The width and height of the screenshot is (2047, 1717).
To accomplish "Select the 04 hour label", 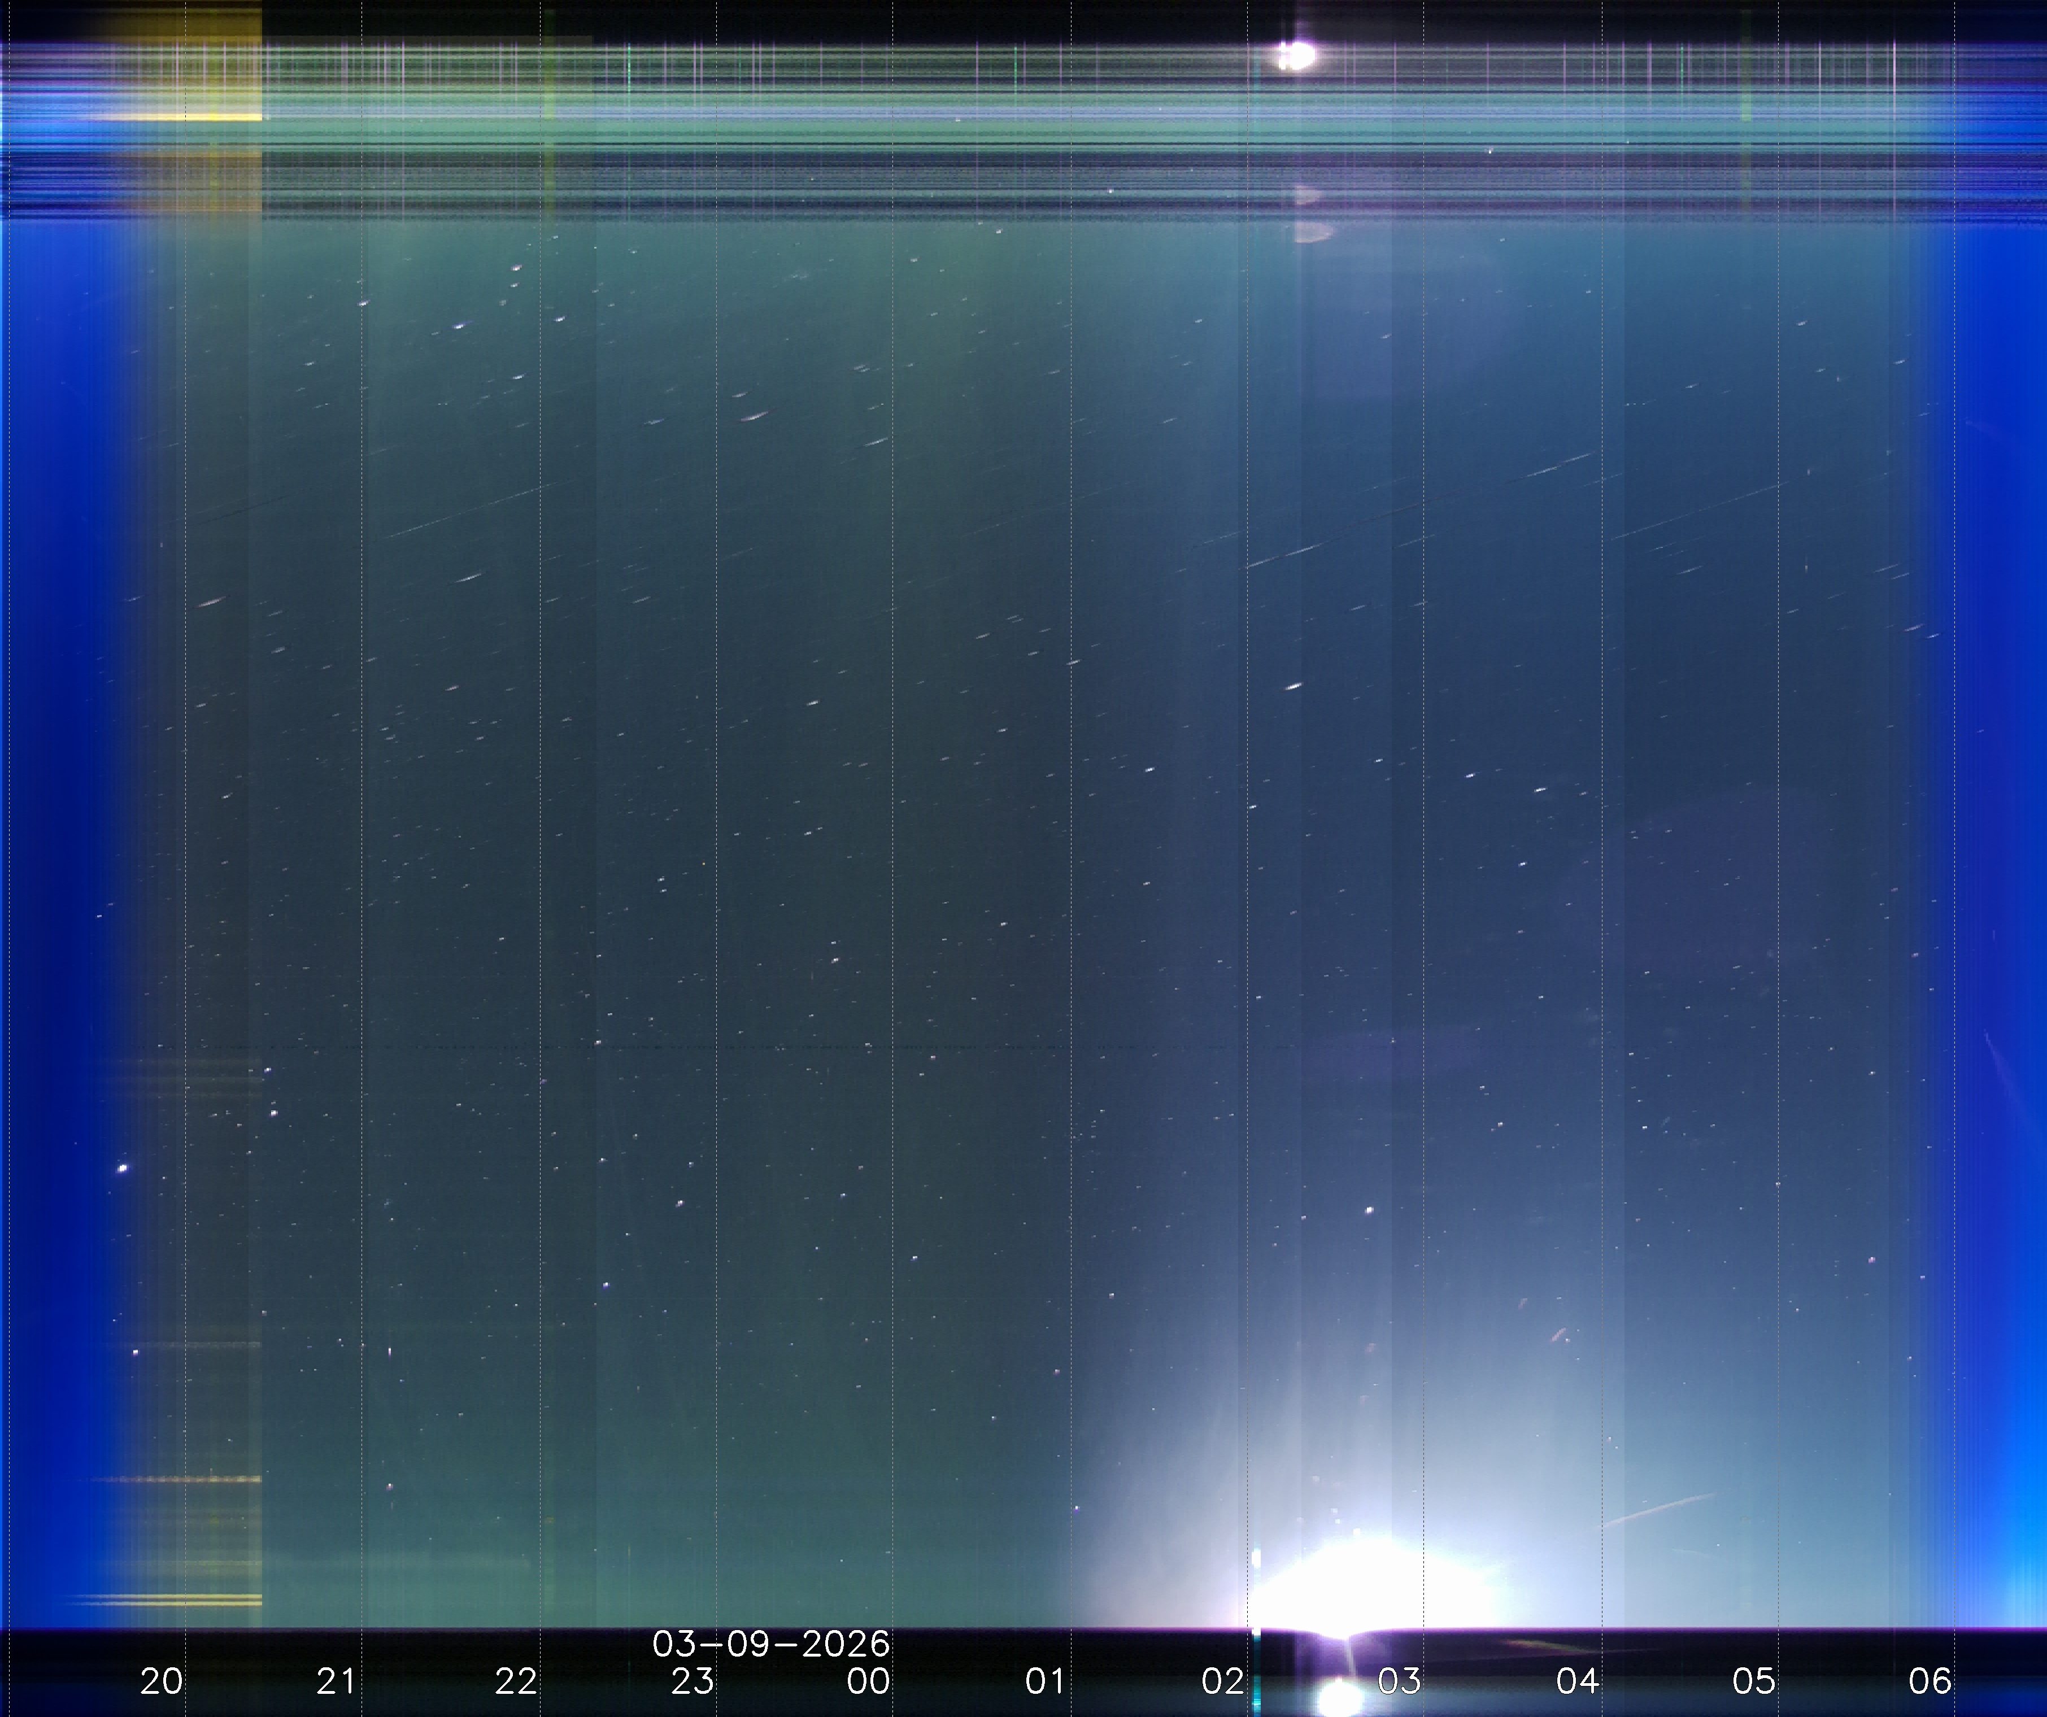I will 1577,1680.
